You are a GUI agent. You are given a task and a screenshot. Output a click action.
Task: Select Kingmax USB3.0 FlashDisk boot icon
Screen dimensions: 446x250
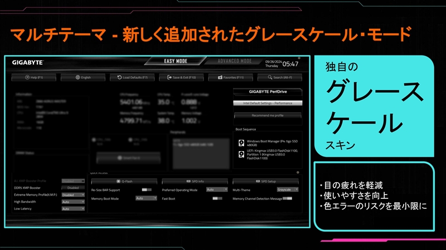point(241,154)
